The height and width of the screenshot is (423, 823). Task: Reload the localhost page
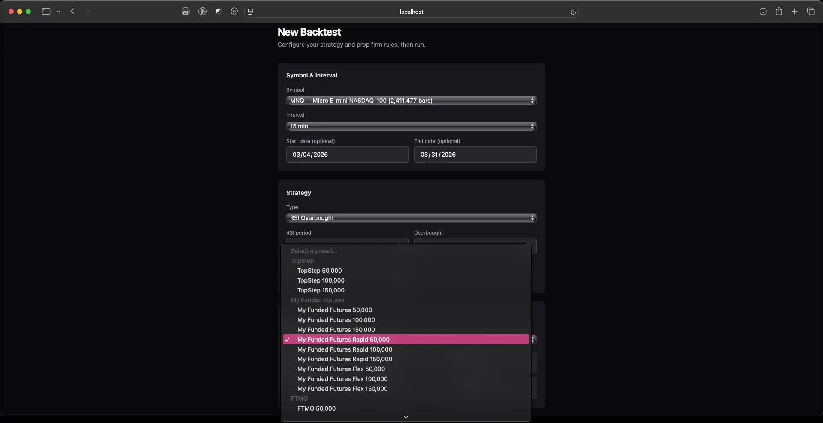point(574,12)
